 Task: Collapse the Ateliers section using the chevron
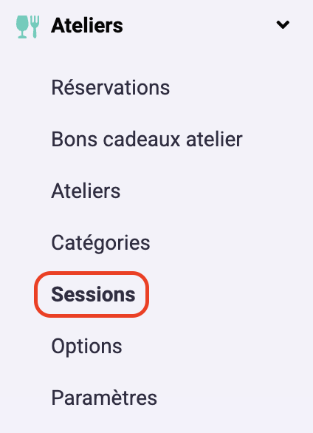(283, 25)
